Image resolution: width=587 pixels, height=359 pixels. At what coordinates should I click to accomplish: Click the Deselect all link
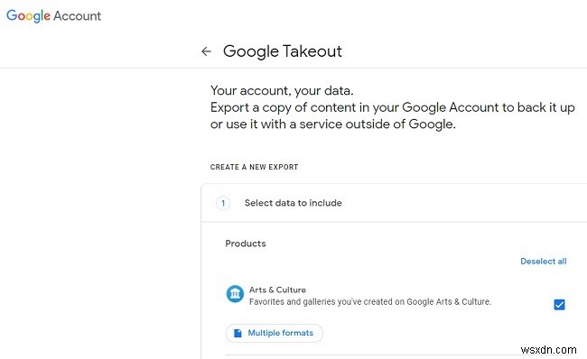point(543,261)
